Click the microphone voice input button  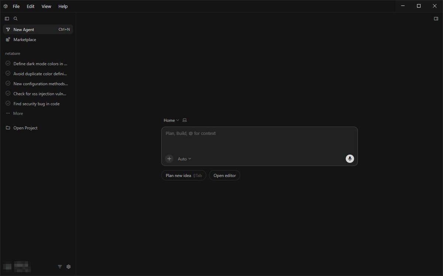350,159
